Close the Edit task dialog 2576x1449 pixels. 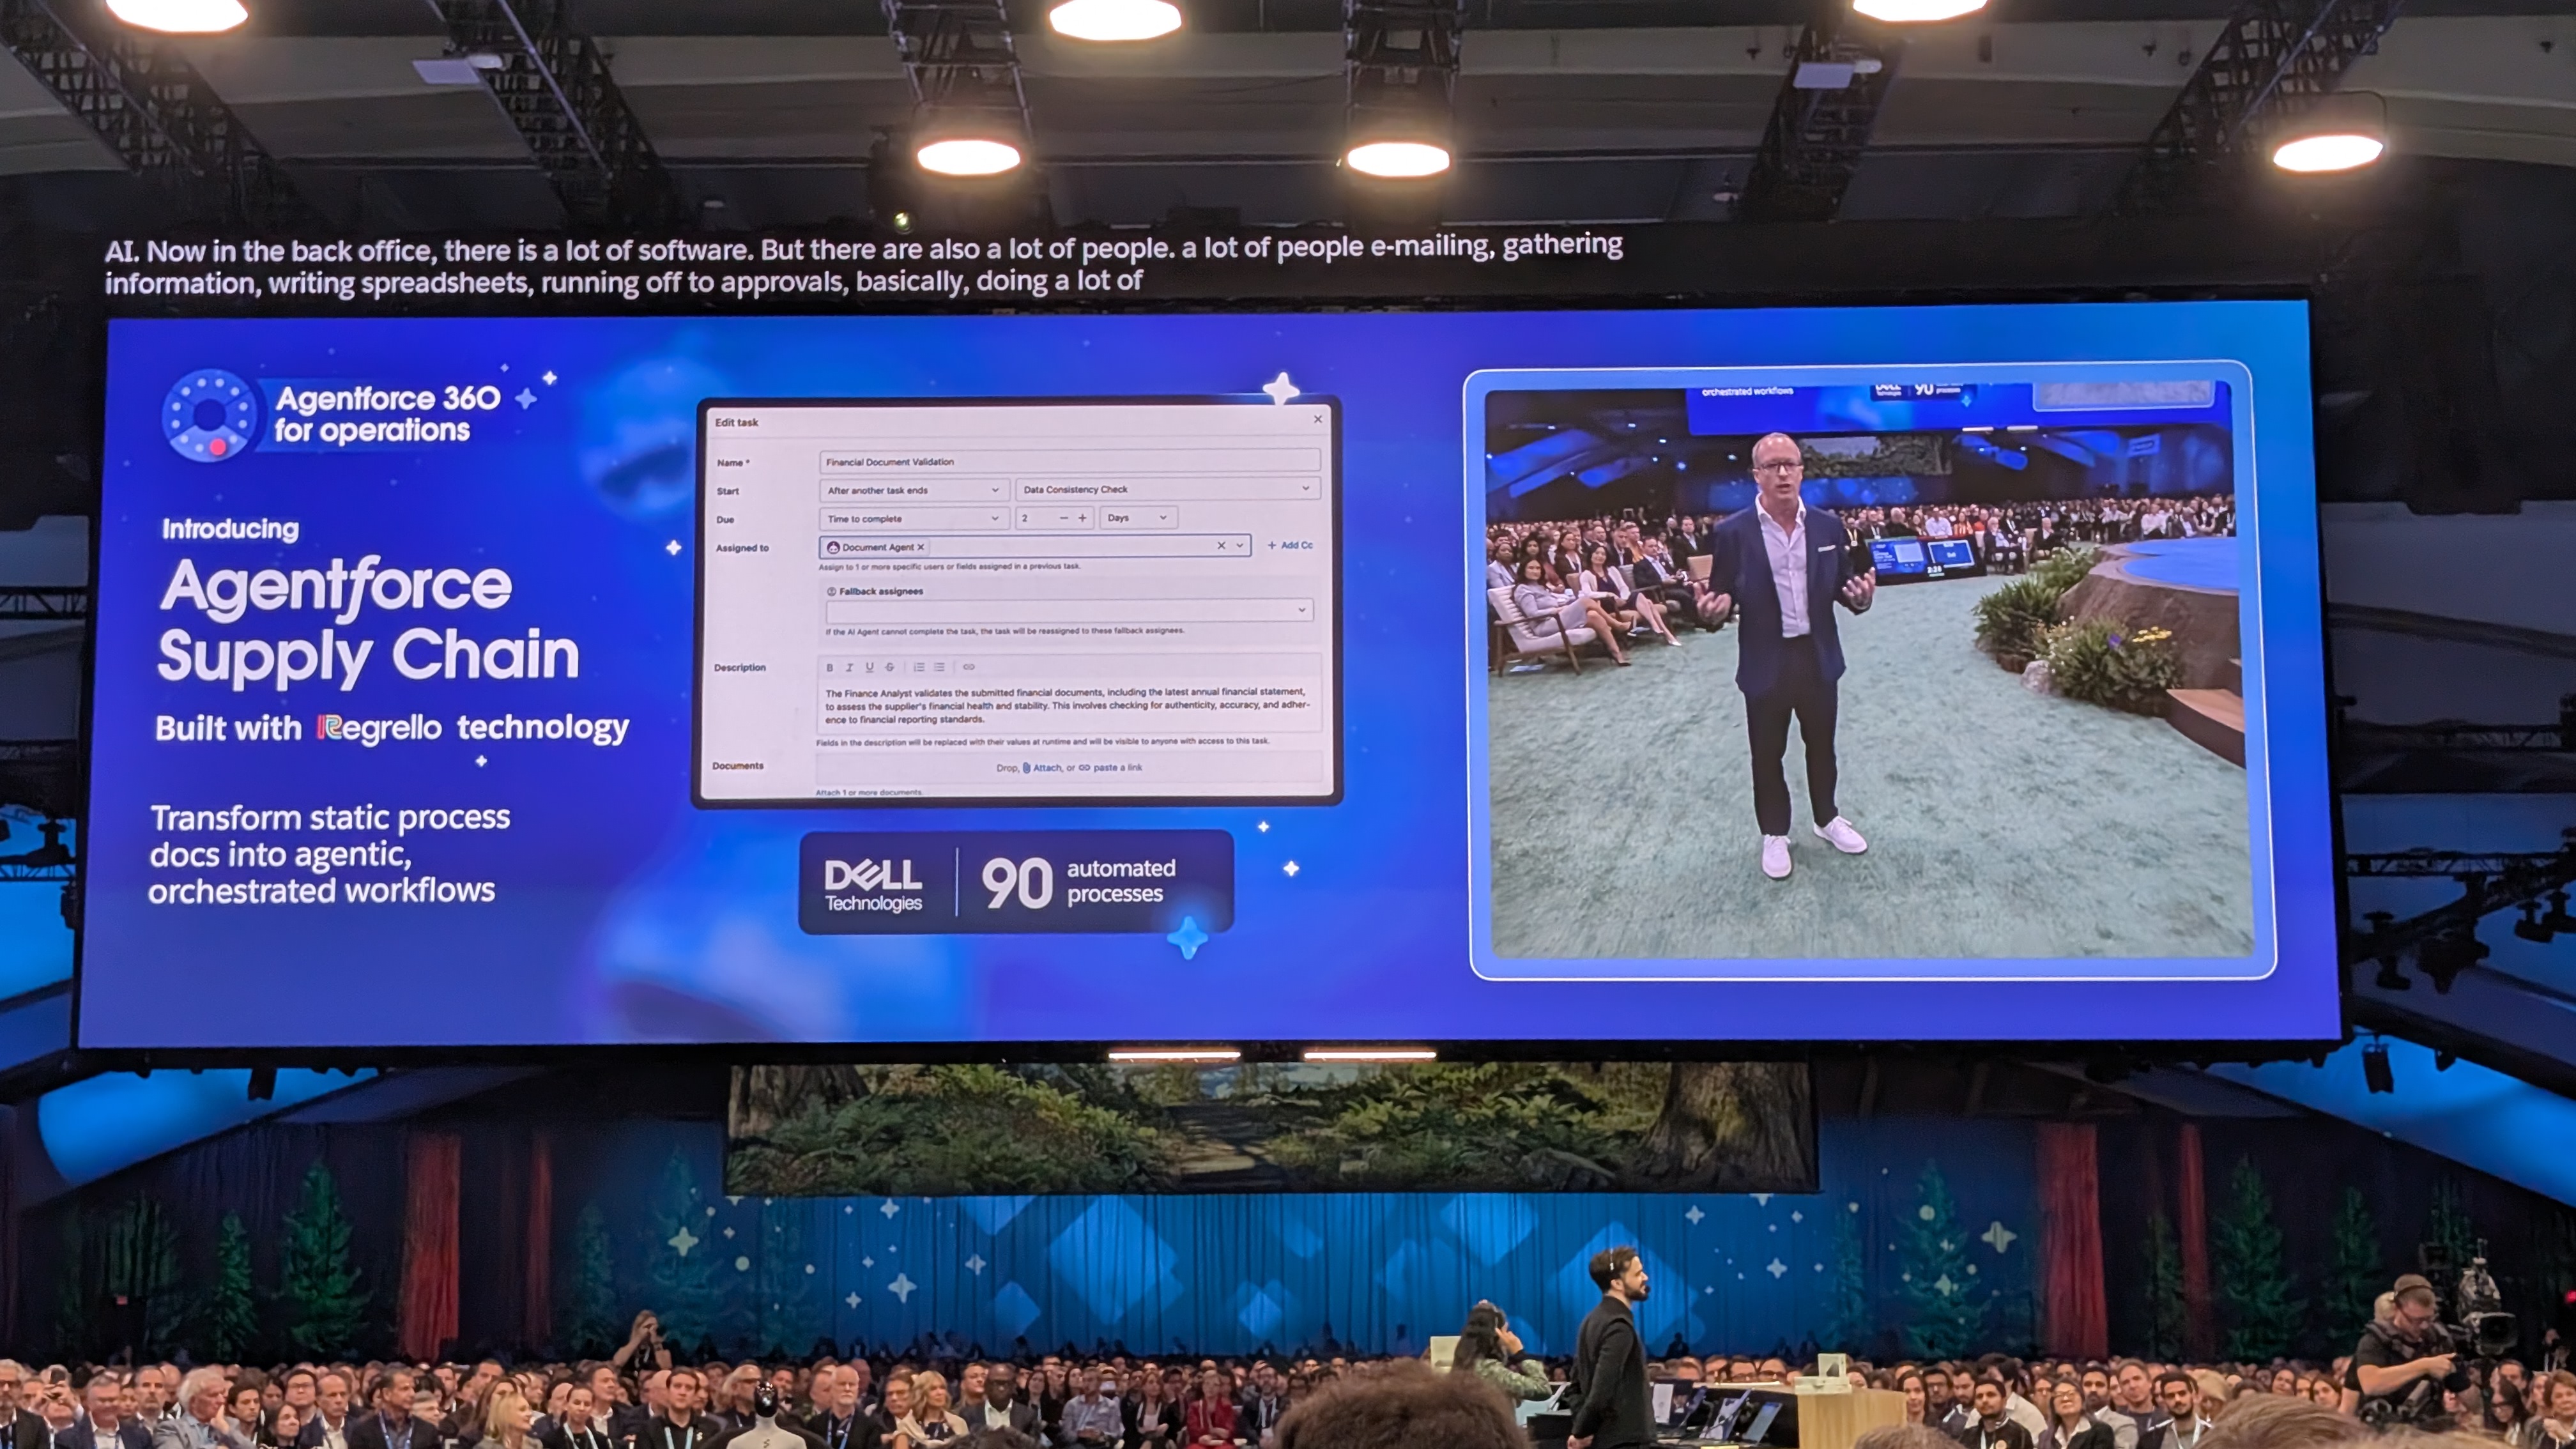coord(1317,419)
